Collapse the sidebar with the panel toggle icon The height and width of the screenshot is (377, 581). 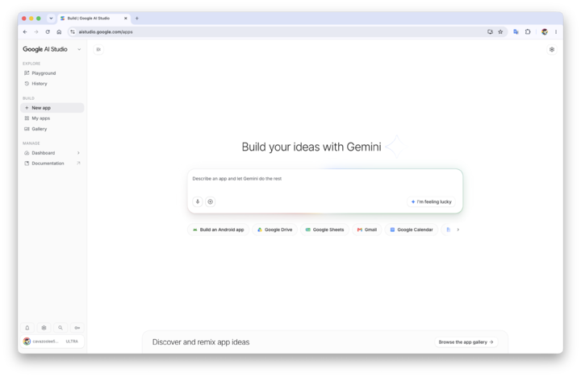98,50
